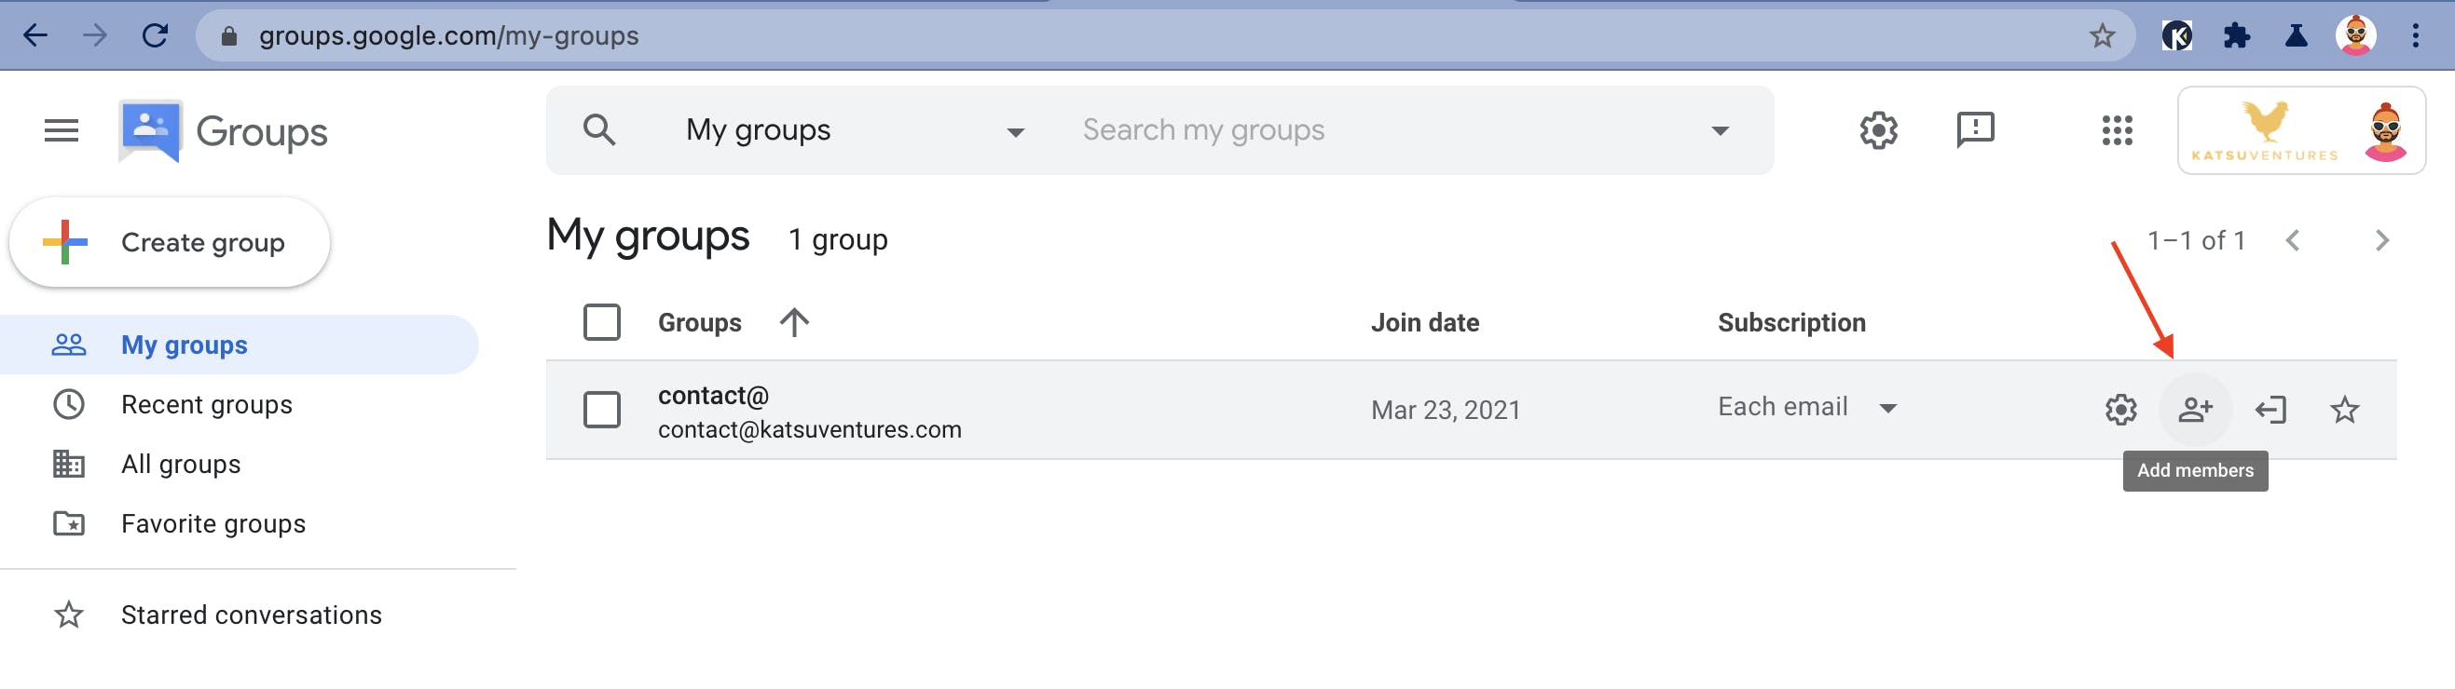Open the Chrome profile avatar
The width and height of the screenshot is (2455, 689).
pyautogui.click(x=2356, y=36)
